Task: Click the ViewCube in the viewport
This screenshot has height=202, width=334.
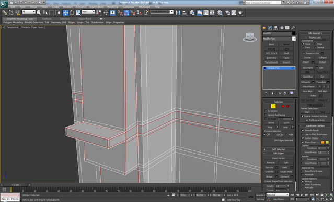Action: [250, 37]
